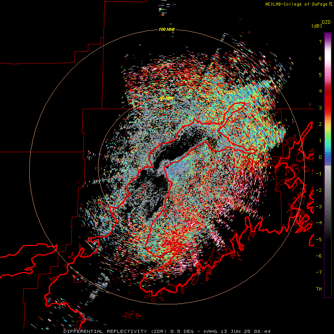Click the TH label on the color scale
Image resolution: width=334 pixels, height=334 pixels.
[319, 289]
